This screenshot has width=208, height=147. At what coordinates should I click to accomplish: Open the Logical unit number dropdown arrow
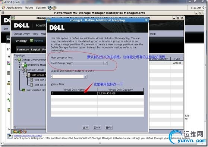(x=85, y=76)
